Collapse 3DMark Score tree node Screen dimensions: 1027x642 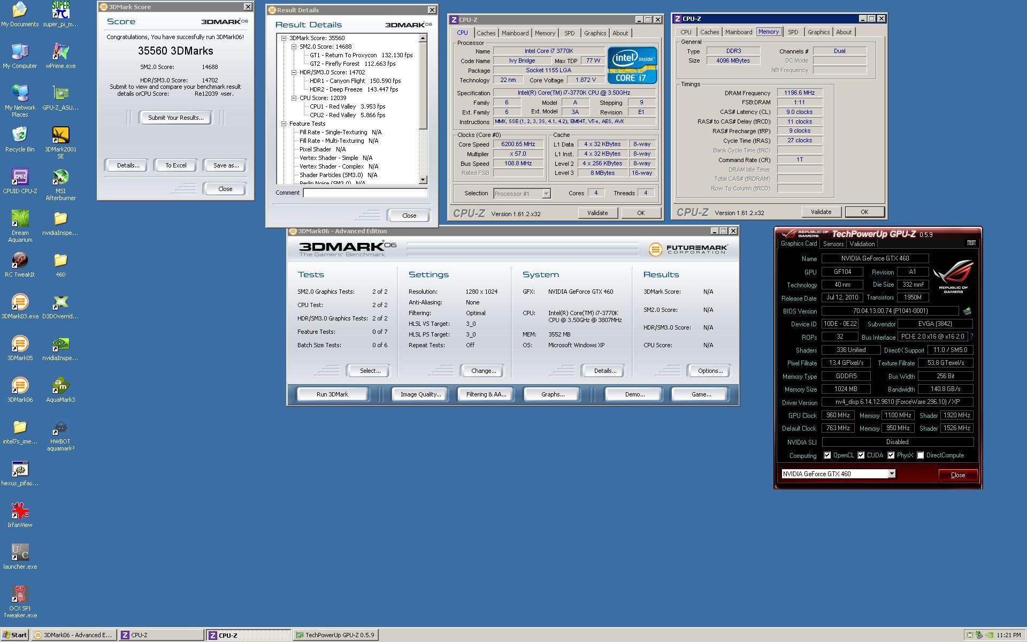point(284,38)
